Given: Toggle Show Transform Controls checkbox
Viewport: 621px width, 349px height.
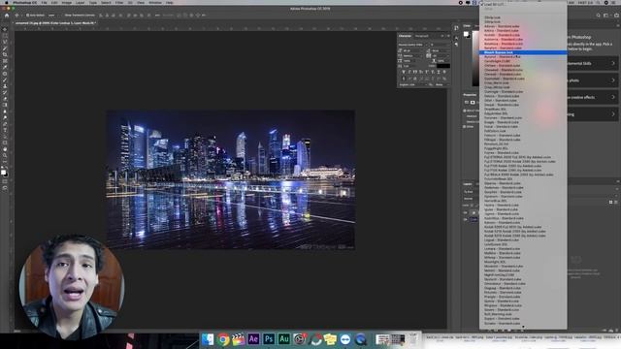Looking at the screenshot, I should tap(62, 16).
